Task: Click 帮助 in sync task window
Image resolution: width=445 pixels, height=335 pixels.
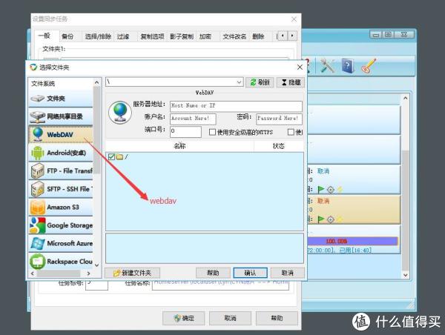Action: click(277, 318)
